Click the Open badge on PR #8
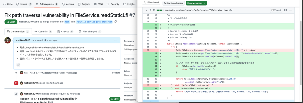303x103 pixels. (x=114, y=99)
